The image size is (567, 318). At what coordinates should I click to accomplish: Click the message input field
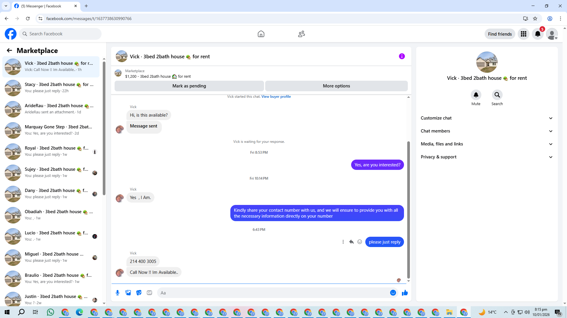pyautogui.click(x=272, y=293)
